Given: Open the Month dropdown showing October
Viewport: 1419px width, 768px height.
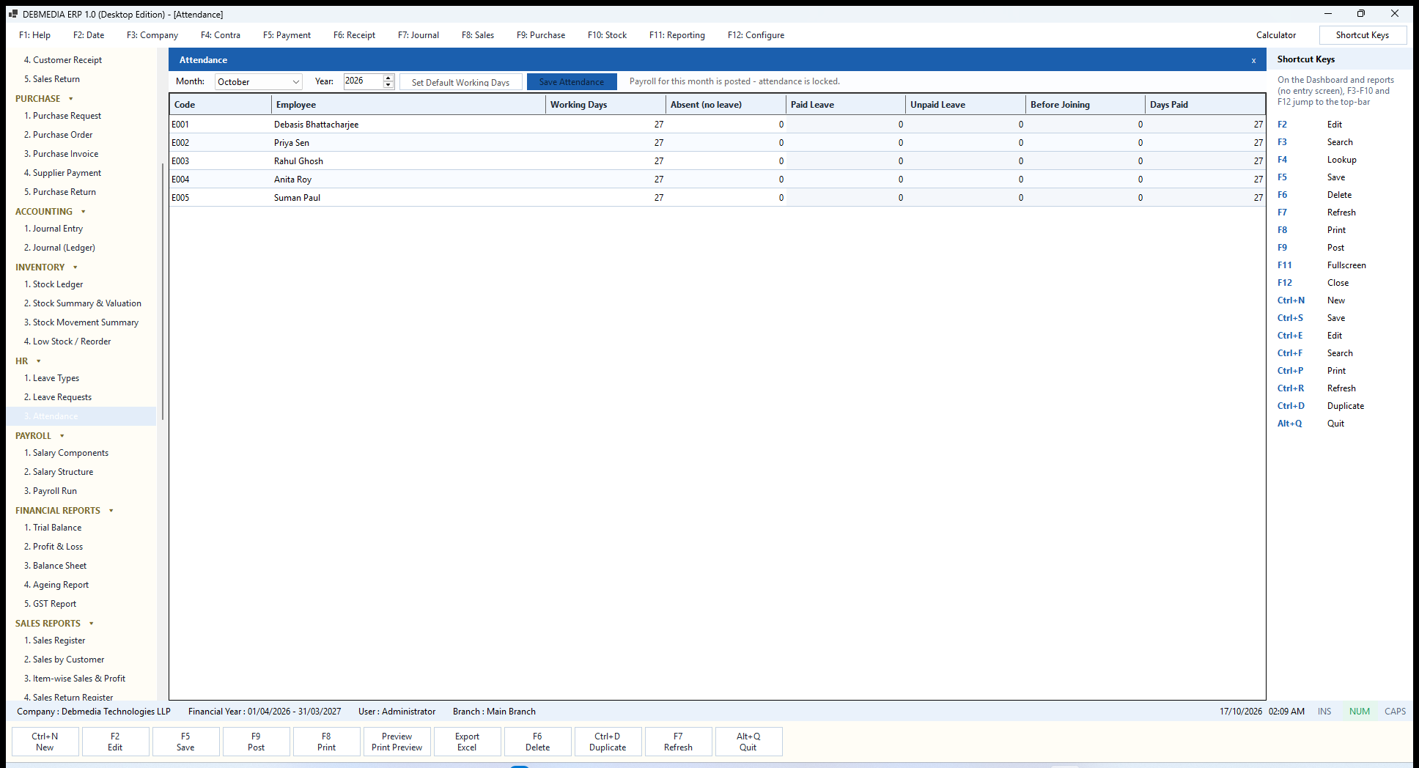Looking at the screenshot, I should (259, 81).
